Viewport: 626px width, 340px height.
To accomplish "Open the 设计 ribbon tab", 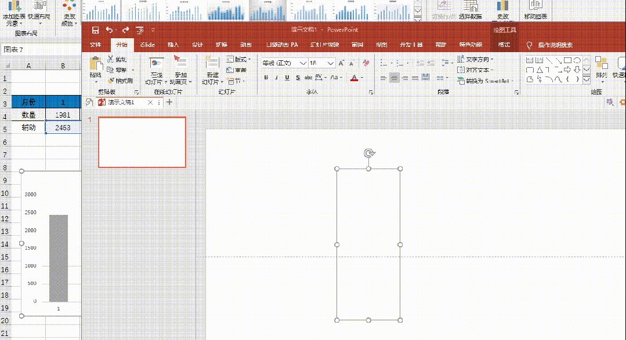I will tap(197, 45).
